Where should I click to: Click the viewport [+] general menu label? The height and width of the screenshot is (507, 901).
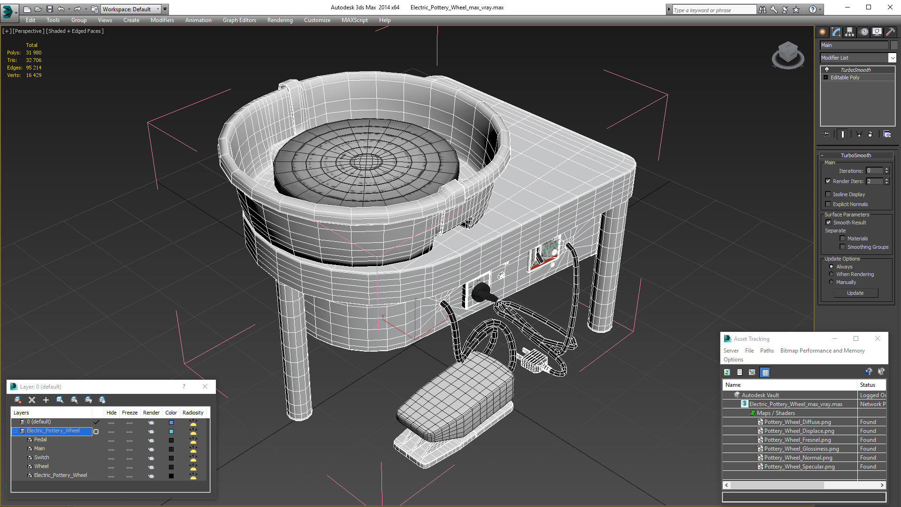coord(7,31)
